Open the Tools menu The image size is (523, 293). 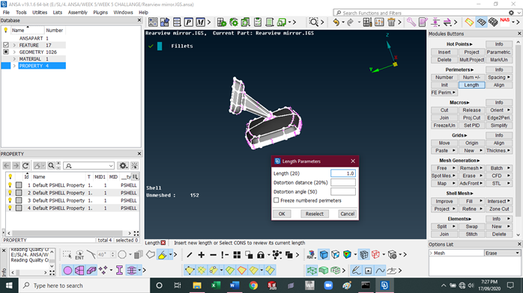[21, 12]
